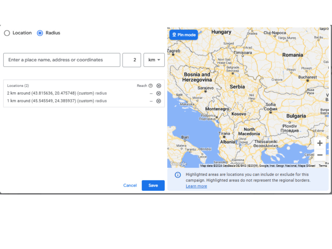Select the Radius radio button
332x249 pixels.
point(40,33)
